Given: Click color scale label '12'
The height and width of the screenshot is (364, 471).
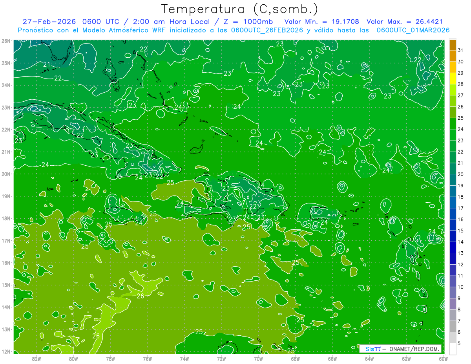Looking at the screenshot, I should click(461, 264).
